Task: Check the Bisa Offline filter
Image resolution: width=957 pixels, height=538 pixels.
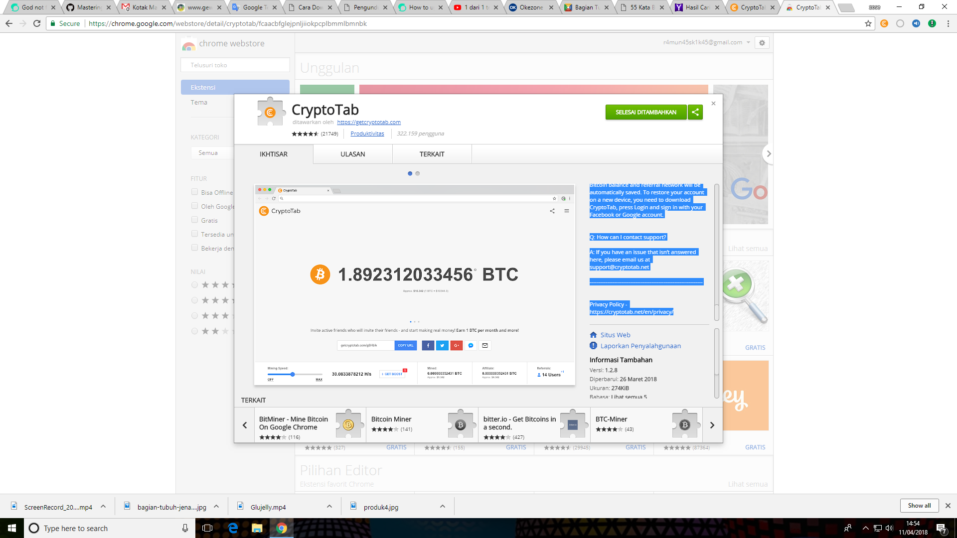Action: [194, 191]
